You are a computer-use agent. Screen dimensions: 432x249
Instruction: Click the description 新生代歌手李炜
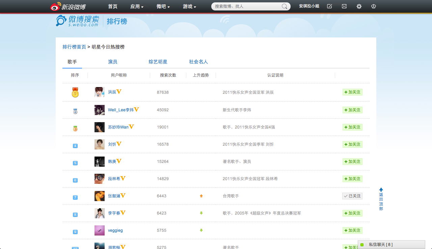tap(237, 110)
